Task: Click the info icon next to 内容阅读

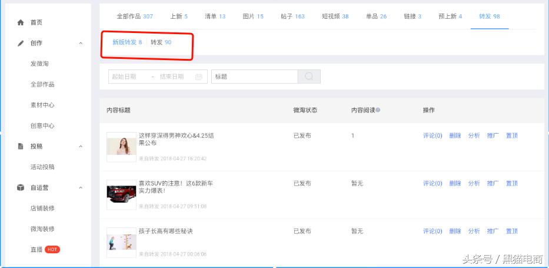Action: point(378,110)
